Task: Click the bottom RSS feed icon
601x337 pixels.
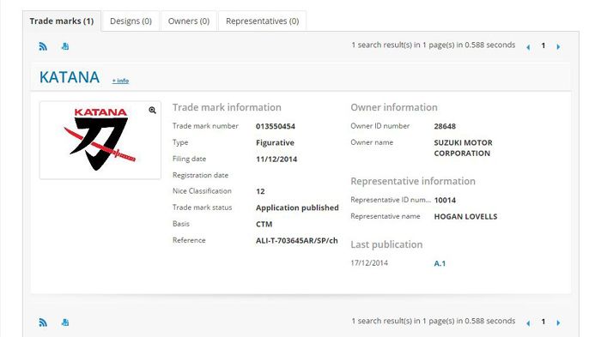Action: 43,322
